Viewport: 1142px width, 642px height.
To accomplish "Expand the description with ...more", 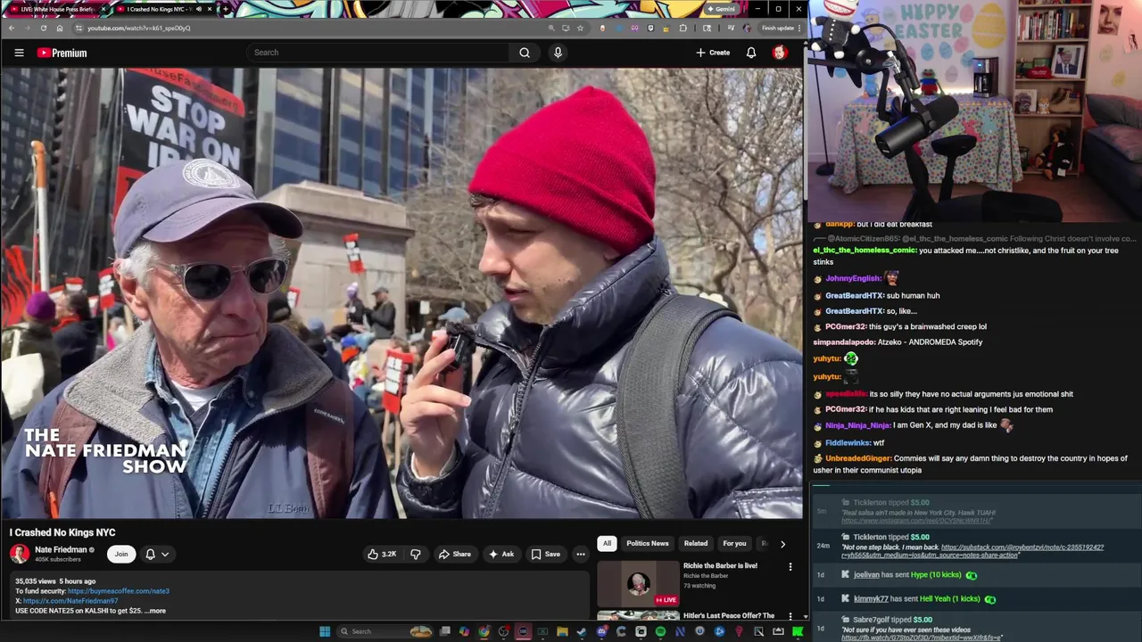I will 155,611.
